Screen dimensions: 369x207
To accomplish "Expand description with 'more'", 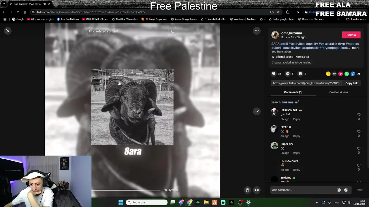I will point(355,48).
